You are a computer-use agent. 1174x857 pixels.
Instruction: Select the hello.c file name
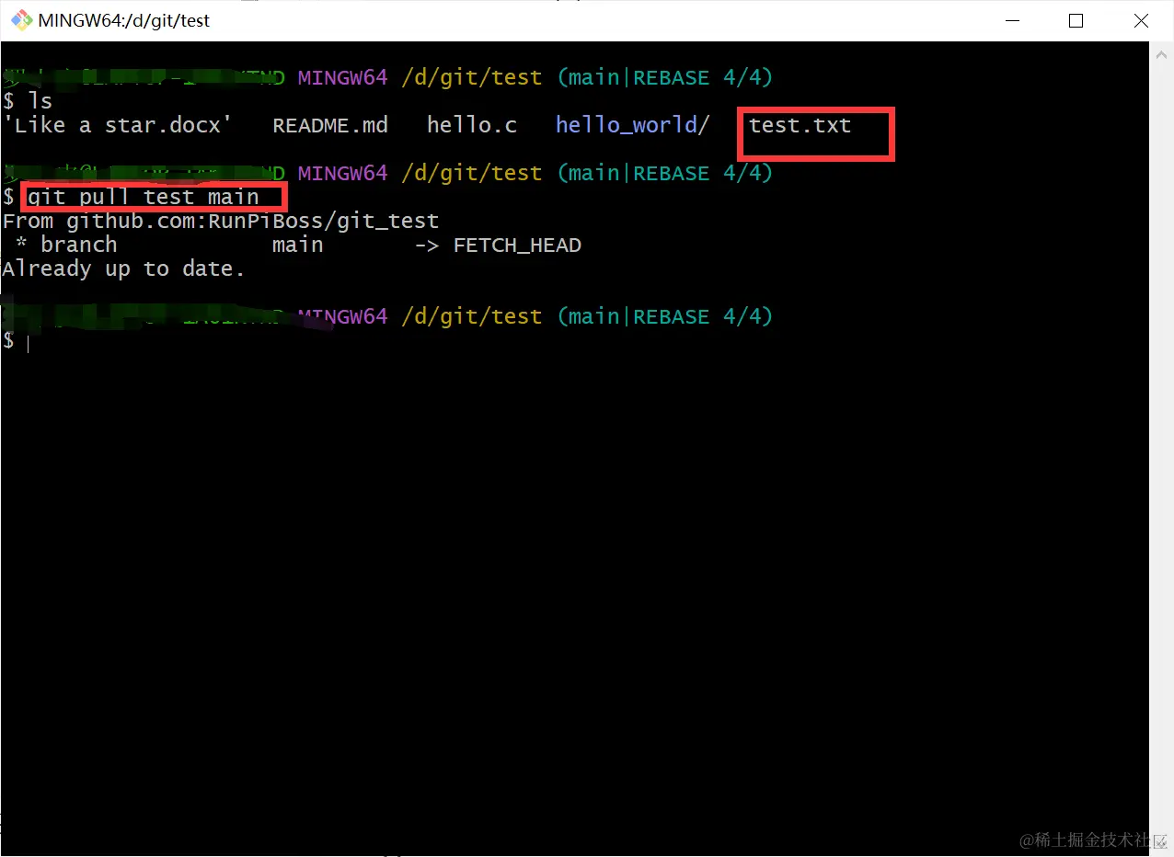[472, 125]
